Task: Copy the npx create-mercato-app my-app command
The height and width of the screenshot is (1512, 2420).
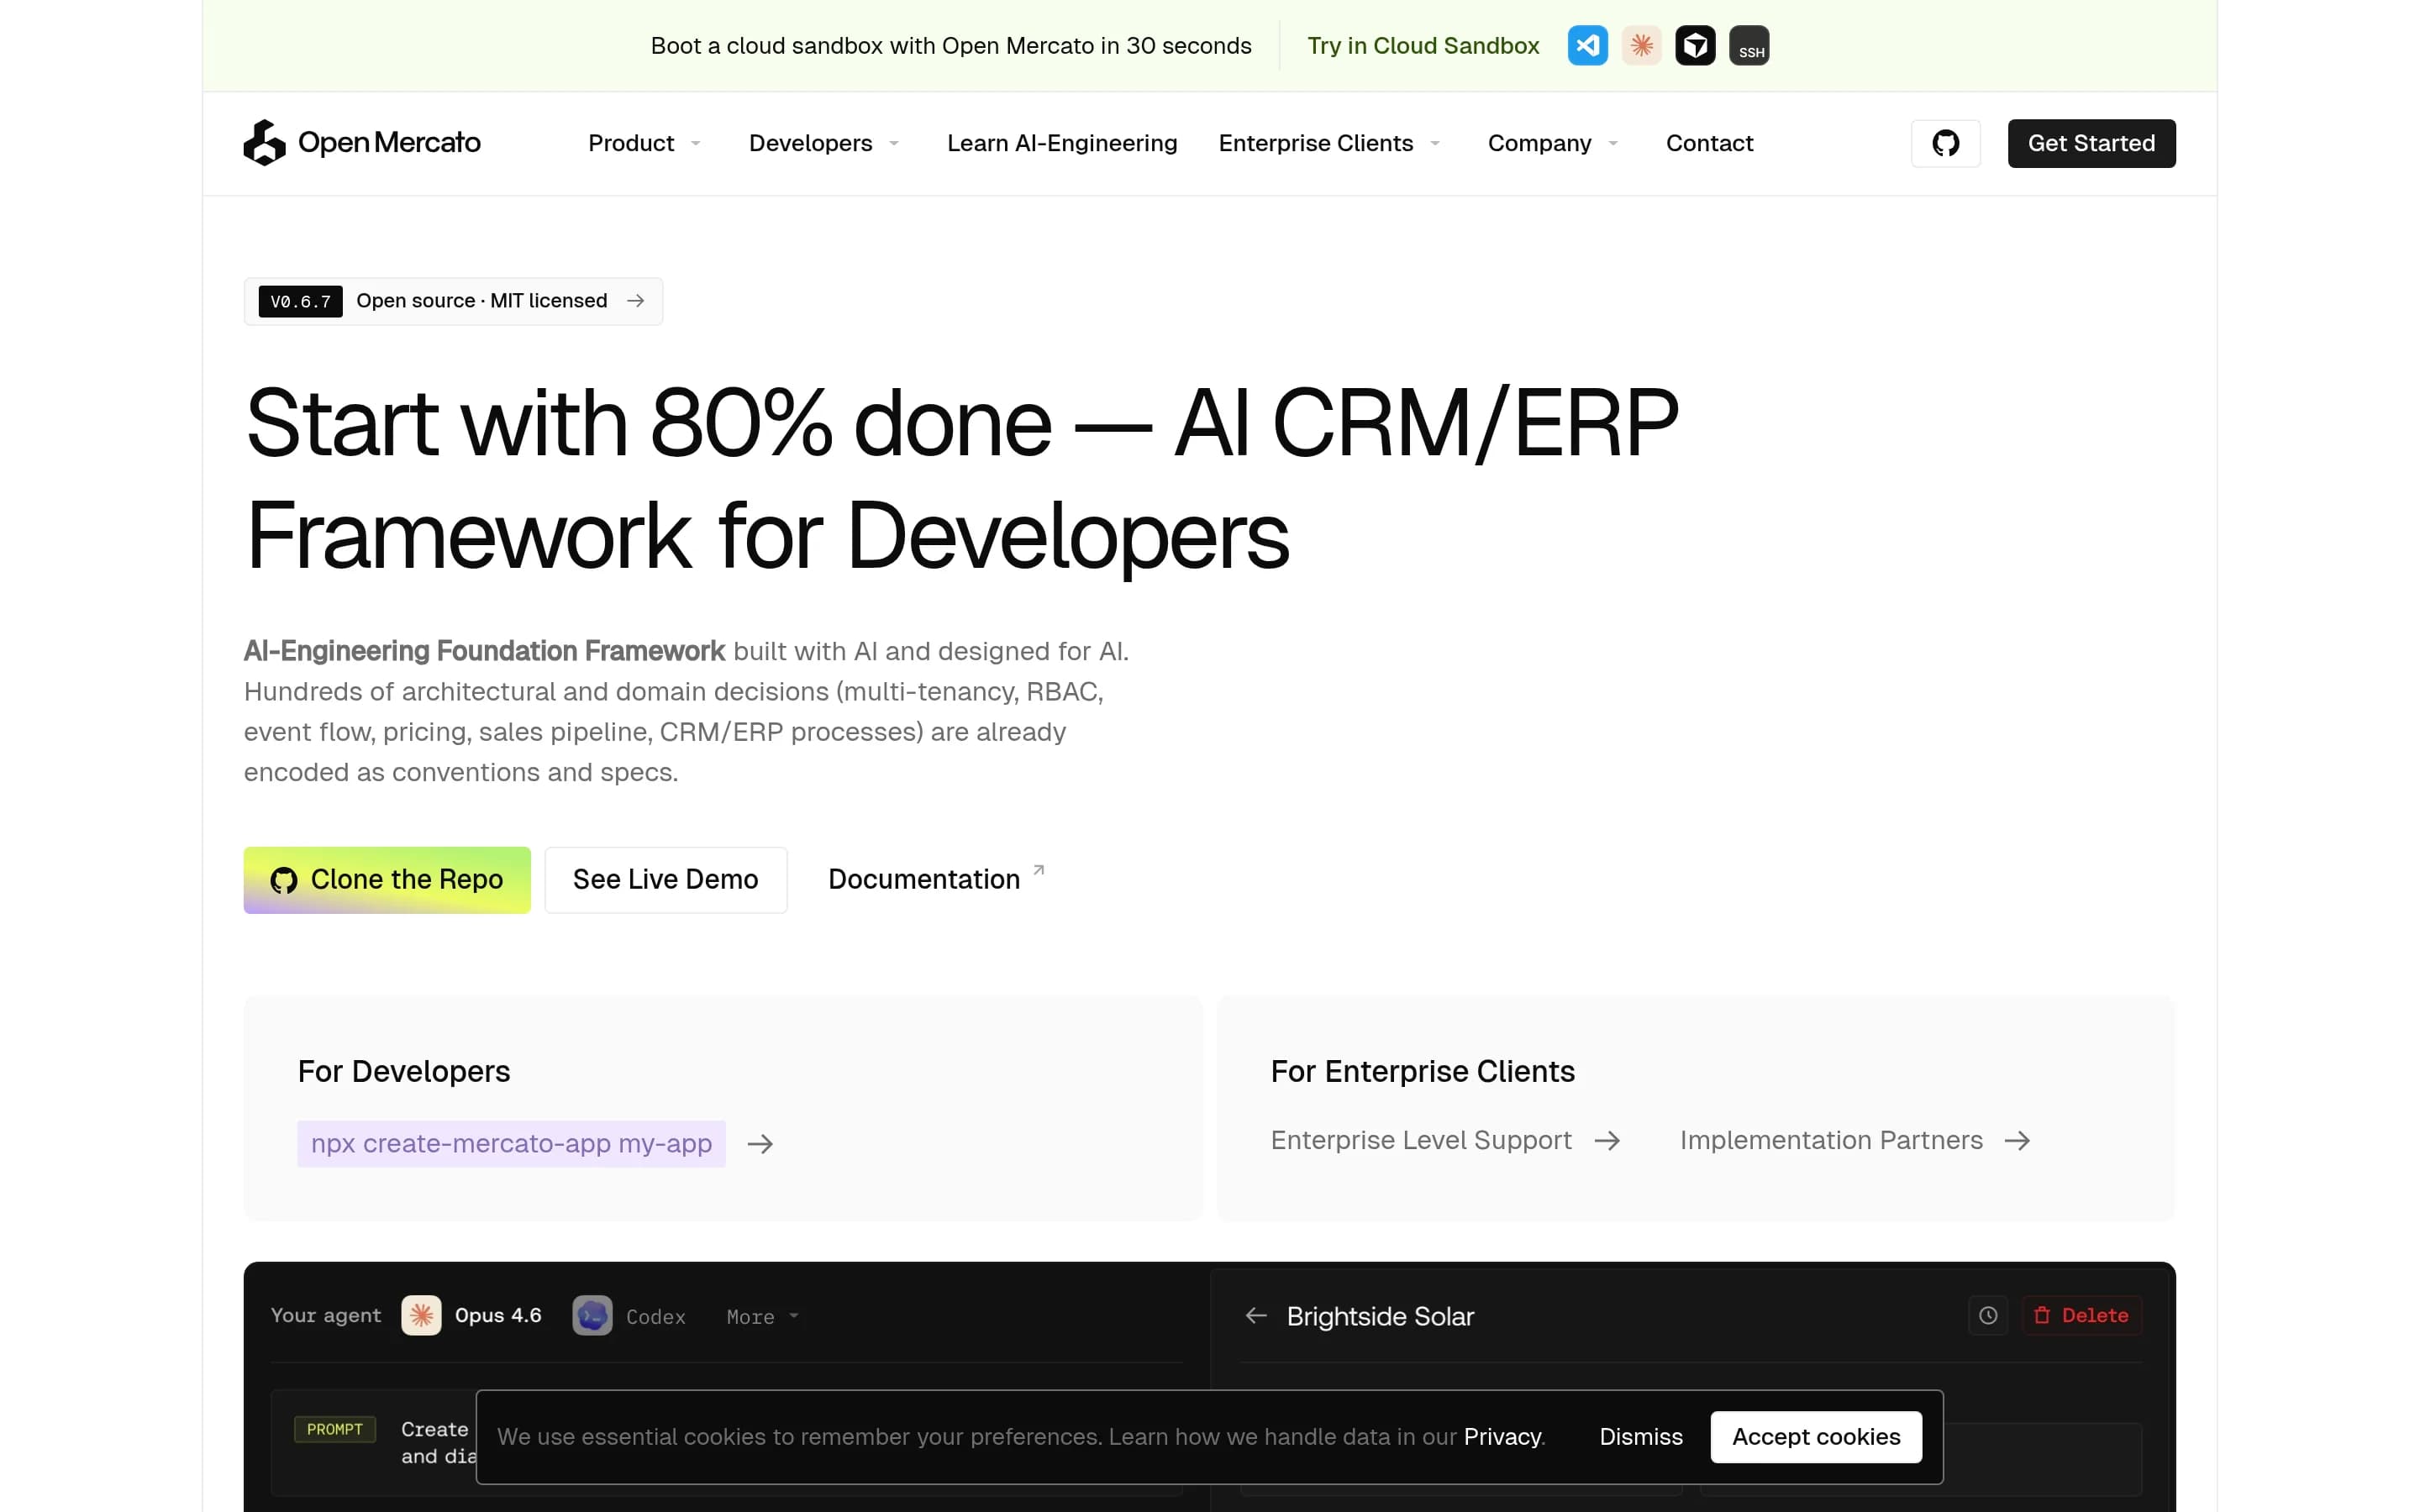Action: point(511,1144)
